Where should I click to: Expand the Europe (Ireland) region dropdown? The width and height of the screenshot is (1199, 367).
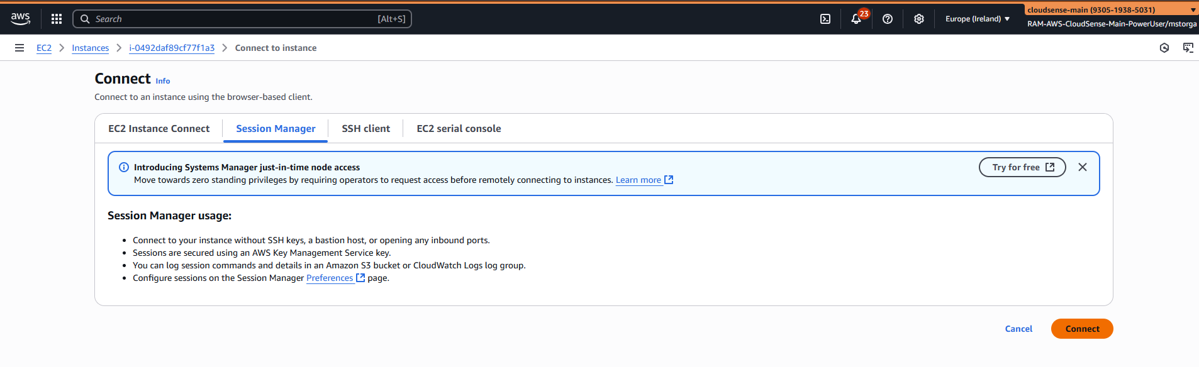(x=977, y=19)
